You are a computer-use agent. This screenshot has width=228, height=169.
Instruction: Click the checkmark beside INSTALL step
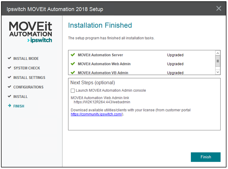[x=10, y=96]
